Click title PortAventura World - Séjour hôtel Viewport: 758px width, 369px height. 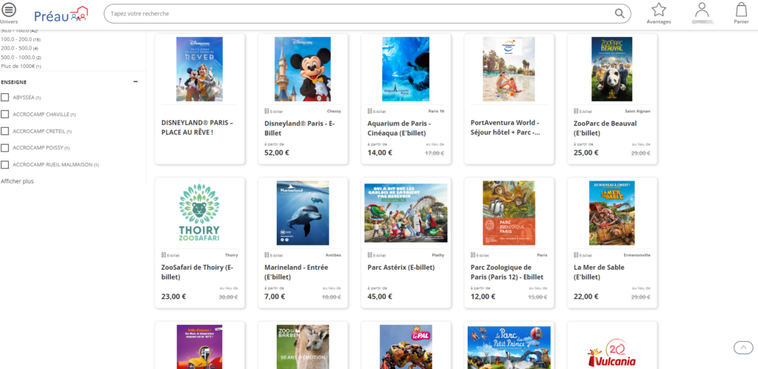coord(505,127)
